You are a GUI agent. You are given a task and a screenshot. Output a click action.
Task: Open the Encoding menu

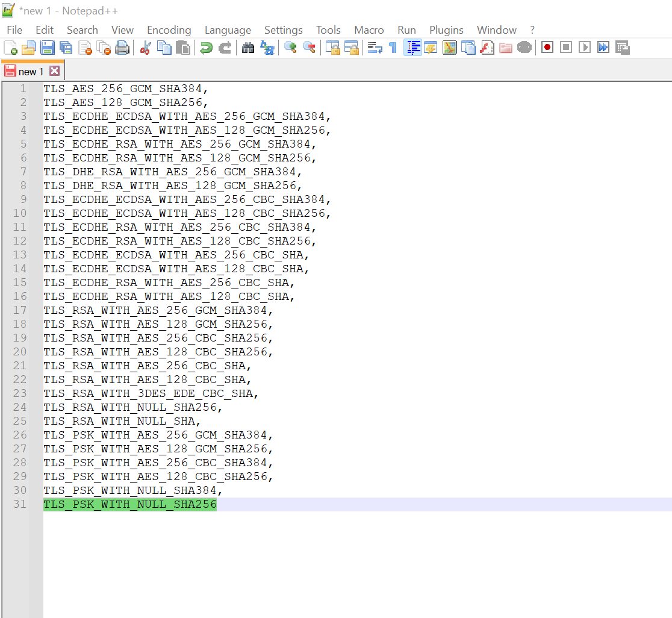169,30
